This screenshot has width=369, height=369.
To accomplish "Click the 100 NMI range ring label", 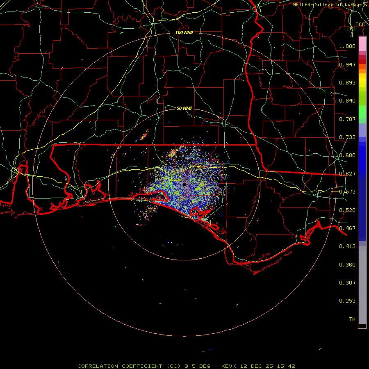I will (184, 32).
